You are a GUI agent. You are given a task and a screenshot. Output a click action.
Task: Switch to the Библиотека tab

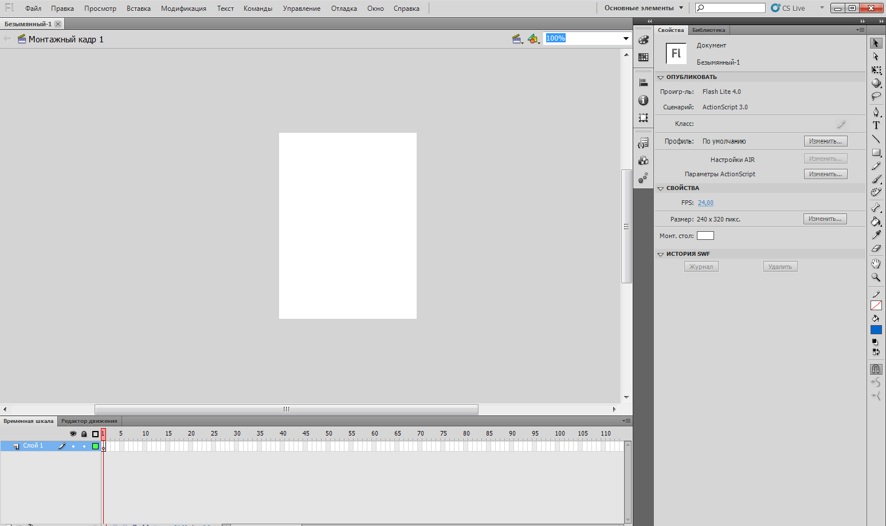click(x=708, y=30)
